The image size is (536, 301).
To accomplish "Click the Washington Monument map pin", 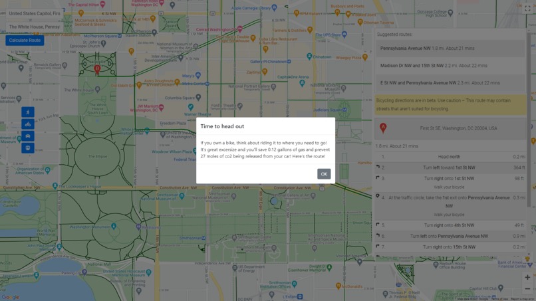I will click(114, 226).
